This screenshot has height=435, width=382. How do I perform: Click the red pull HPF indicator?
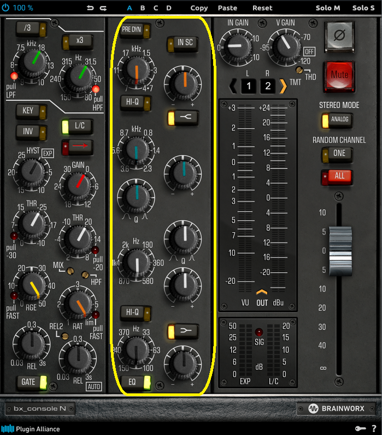pyautogui.click(x=96, y=89)
